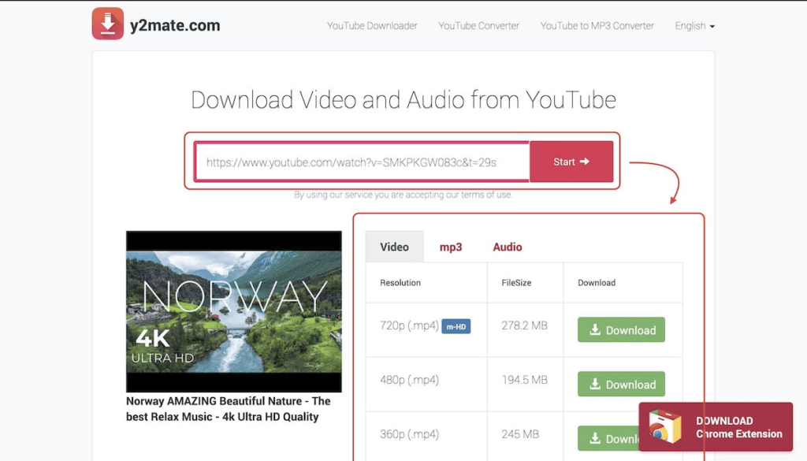807x461 pixels.
Task: Click the Resolution column header
Action: [400, 282]
